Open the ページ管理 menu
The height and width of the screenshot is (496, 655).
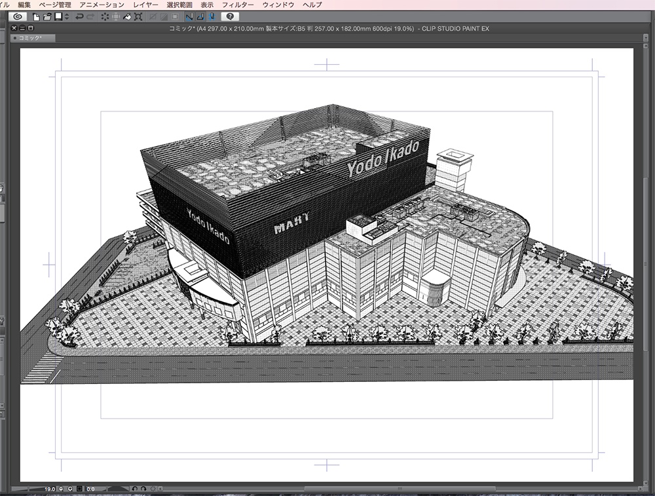(x=55, y=5)
